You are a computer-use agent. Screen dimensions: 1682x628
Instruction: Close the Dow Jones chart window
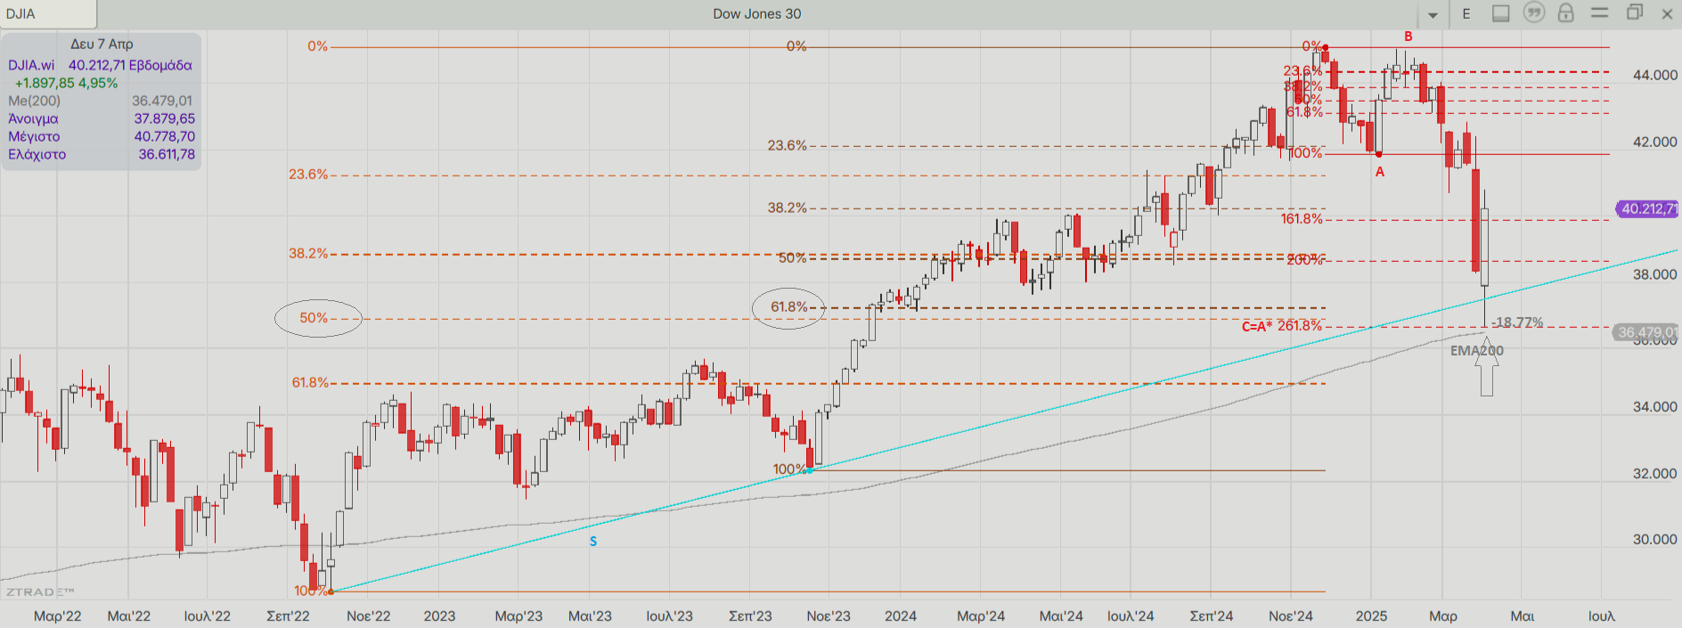pyautogui.click(x=1667, y=13)
